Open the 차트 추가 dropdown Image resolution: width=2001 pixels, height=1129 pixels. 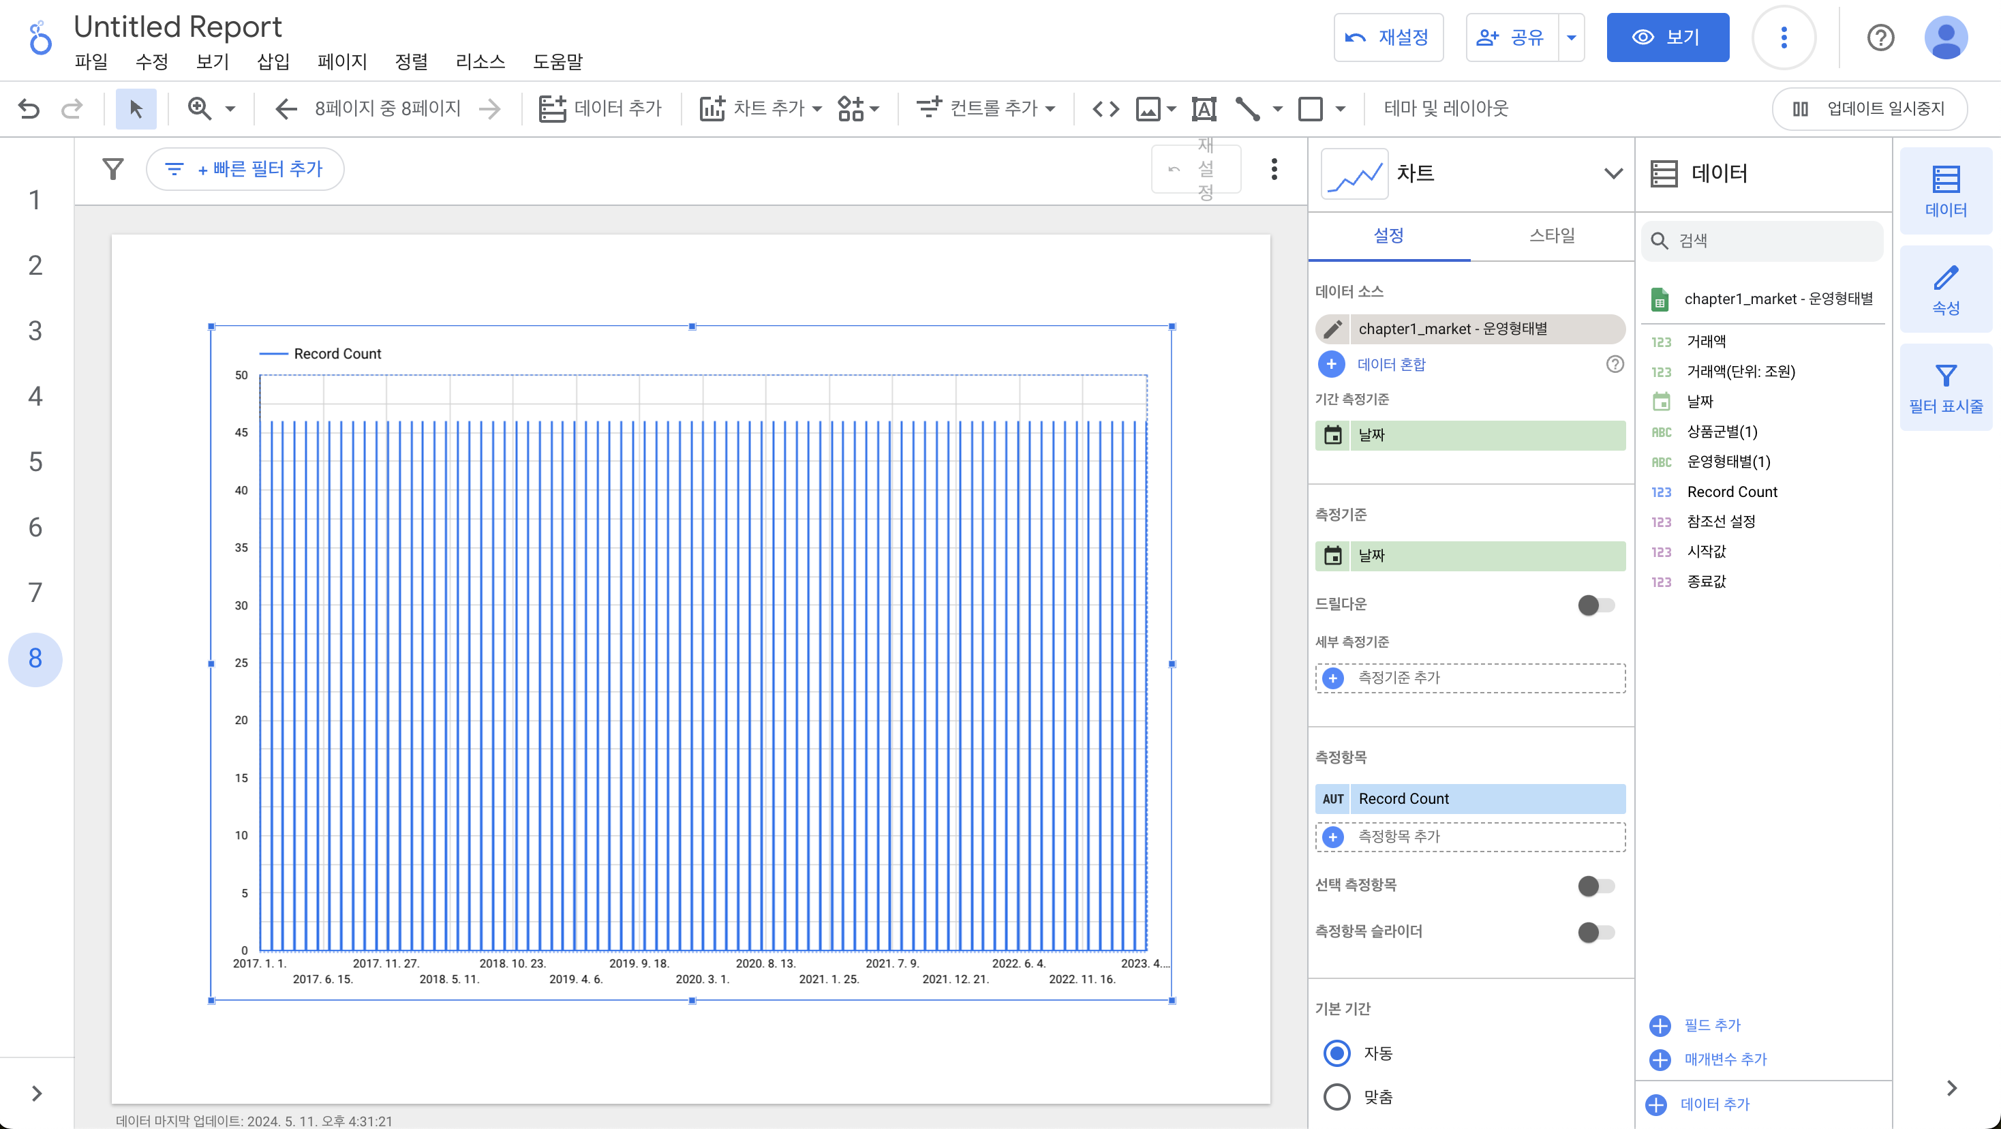pyautogui.click(x=761, y=109)
